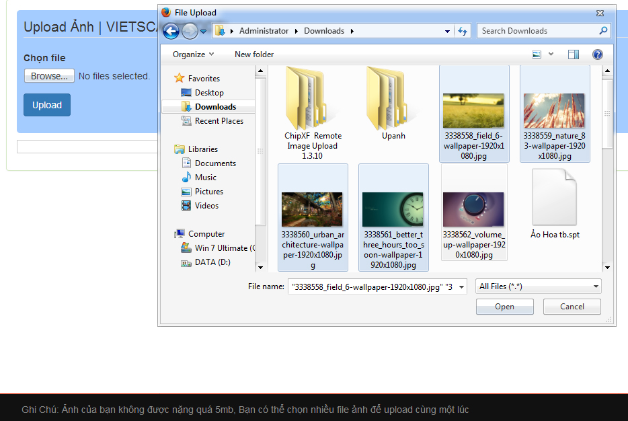This screenshot has width=628, height=421.
Task: Click the Refresh button next to address bar
Action: click(463, 31)
